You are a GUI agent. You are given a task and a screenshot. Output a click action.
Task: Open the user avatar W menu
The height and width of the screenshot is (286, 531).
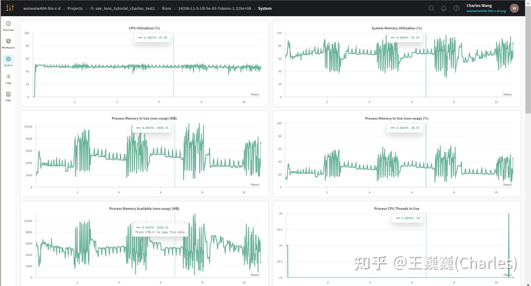pos(514,8)
